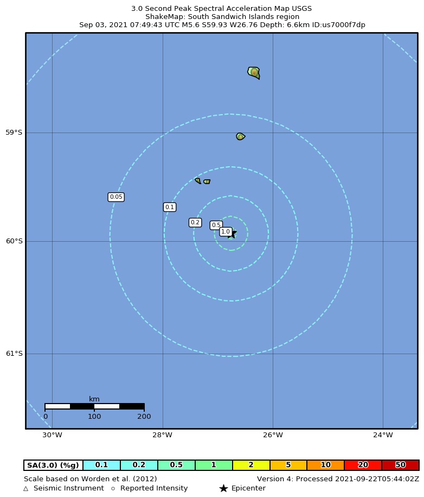Click the SA(3.0) (%g) legend label
This screenshot has width=424, height=497.
tap(53, 465)
